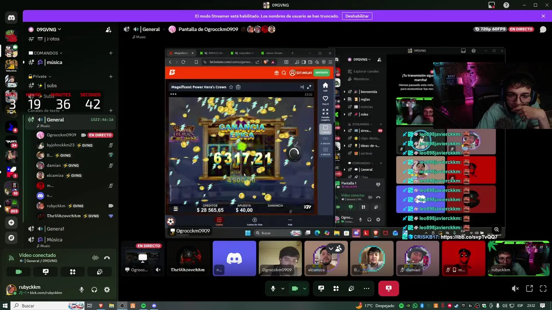Open invite members icon beside 09GVNG header
552x310 pixels.
109,30
